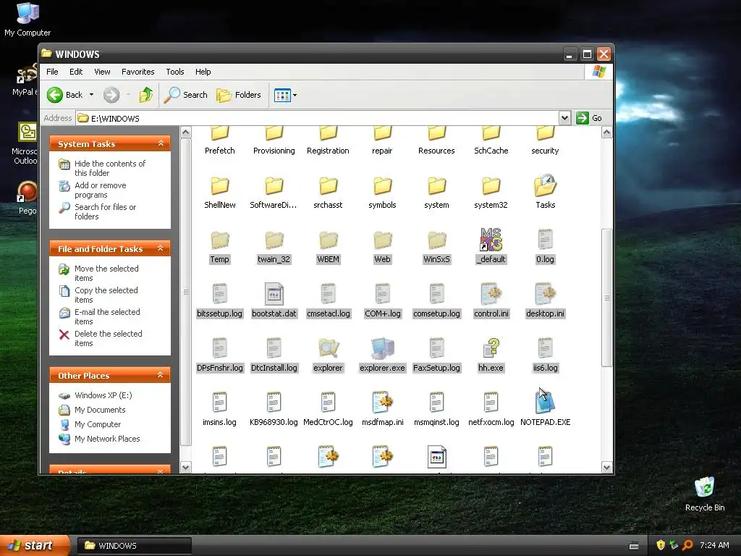Open the File menu
The height and width of the screenshot is (556, 741).
[52, 72]
